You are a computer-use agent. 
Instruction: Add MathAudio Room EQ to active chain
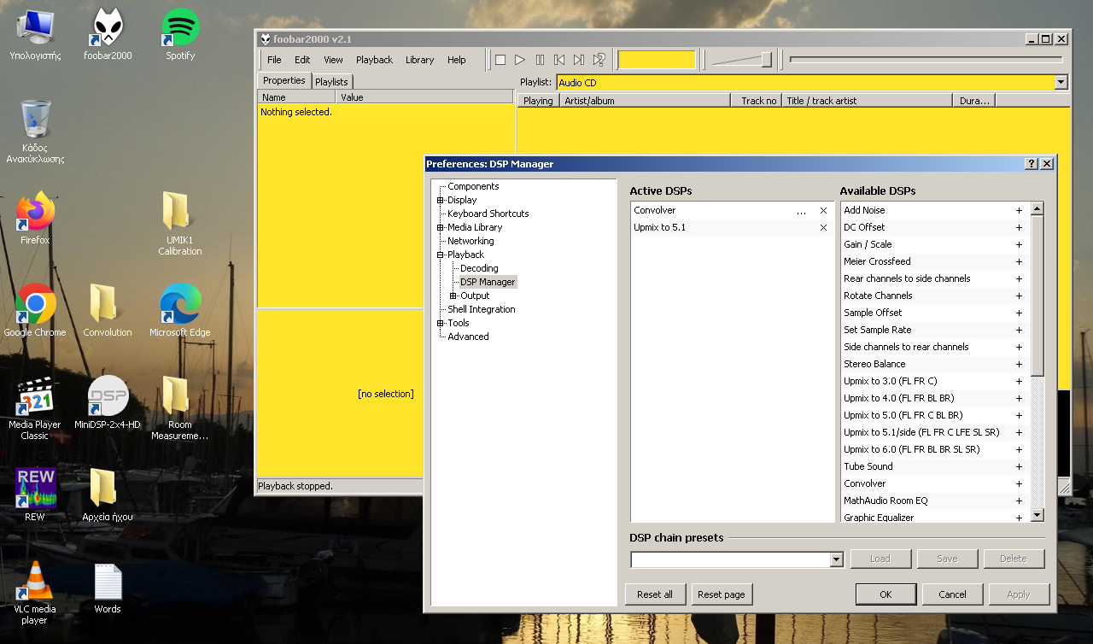[1019, 501]
